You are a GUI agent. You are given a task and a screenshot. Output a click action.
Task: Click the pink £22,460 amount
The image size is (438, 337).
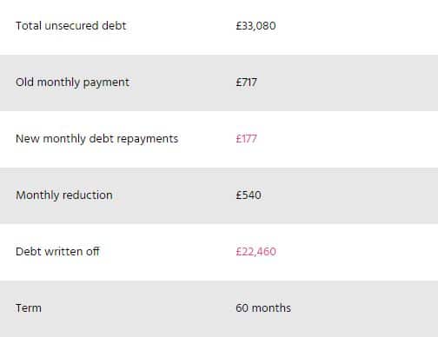tap(256, 252)
